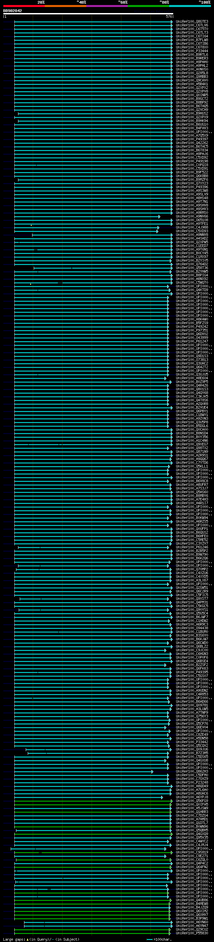Click hit label UniRef100_P49396
Image resolution: width=214 pixels, height=942 pixels.
click(x=192, y=187)
